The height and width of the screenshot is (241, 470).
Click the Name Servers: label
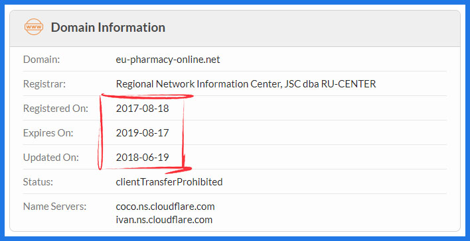coord(54,207)
